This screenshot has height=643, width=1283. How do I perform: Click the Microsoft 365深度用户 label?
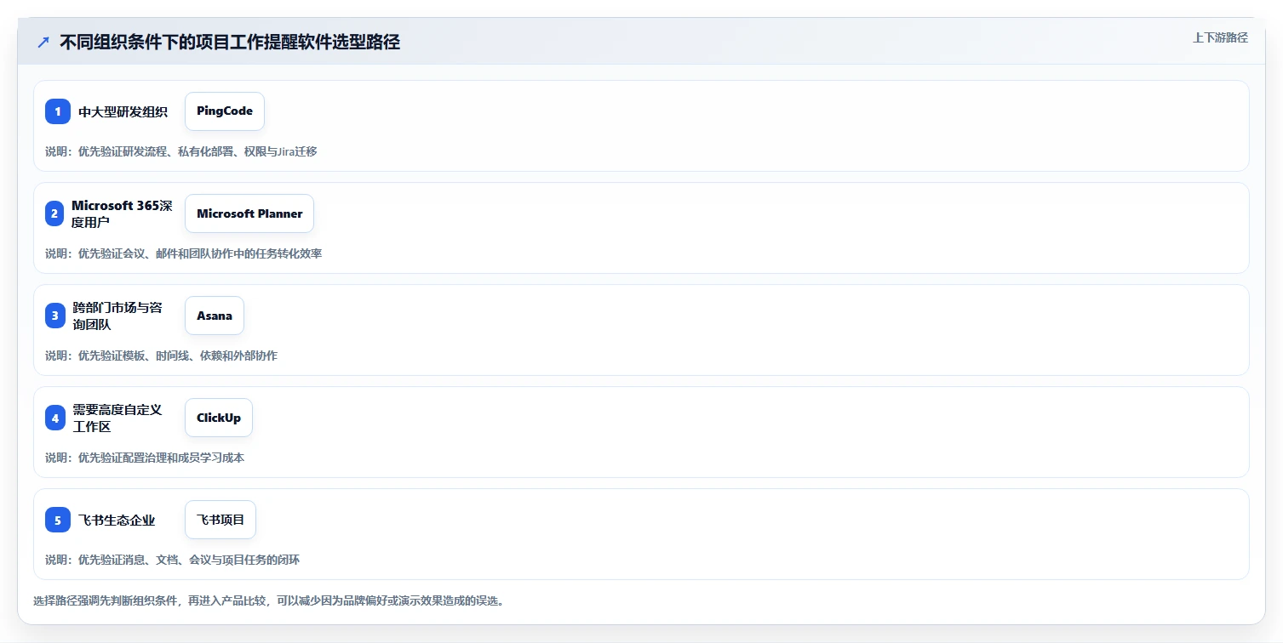122,213
